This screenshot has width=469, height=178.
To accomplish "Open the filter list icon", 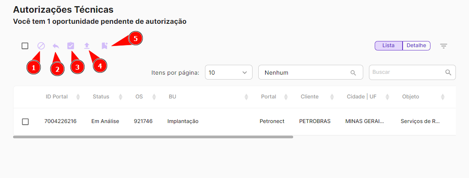I will click(444, 46).
